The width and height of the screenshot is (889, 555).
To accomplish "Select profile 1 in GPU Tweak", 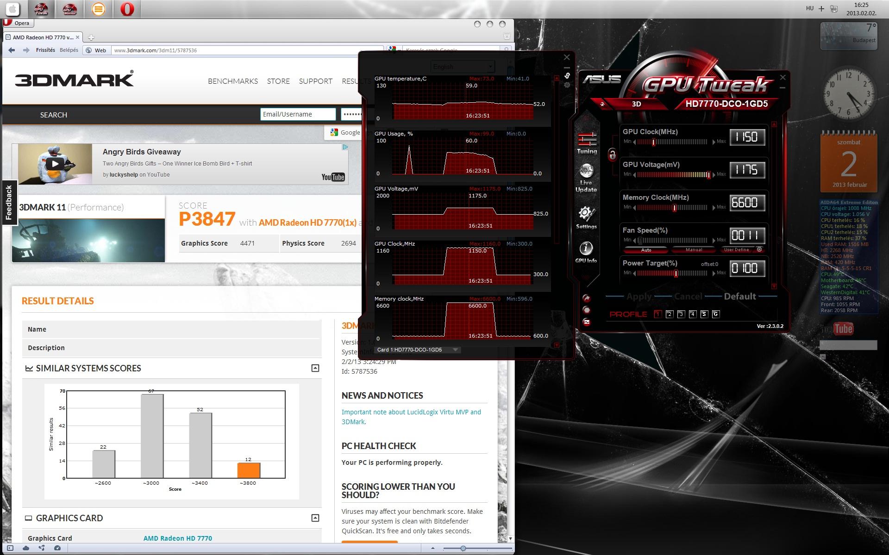I will (657, 314).
